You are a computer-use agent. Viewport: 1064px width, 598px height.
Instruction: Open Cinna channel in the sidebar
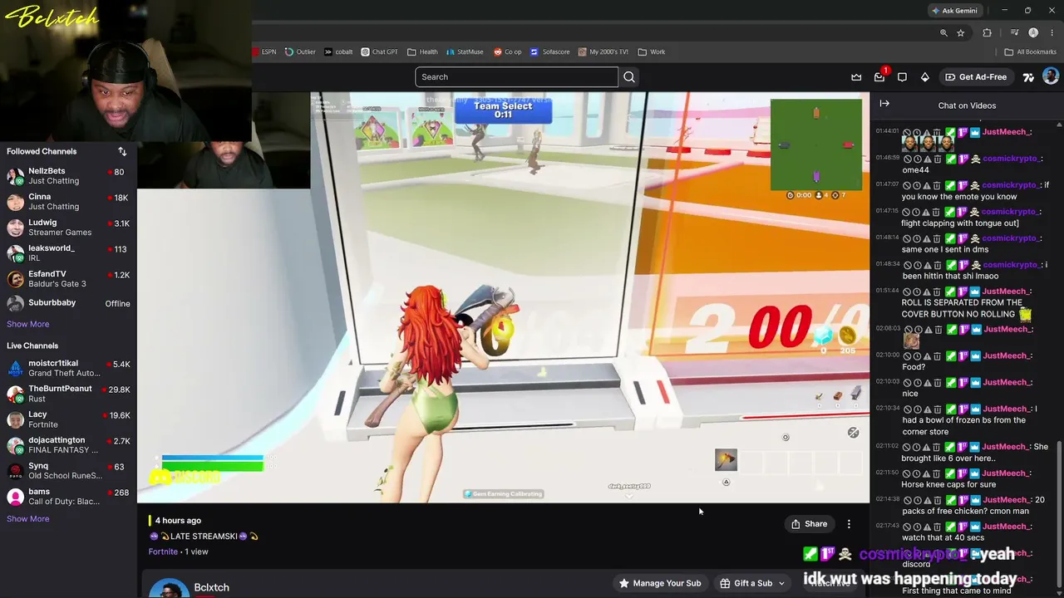coord(68,202)
